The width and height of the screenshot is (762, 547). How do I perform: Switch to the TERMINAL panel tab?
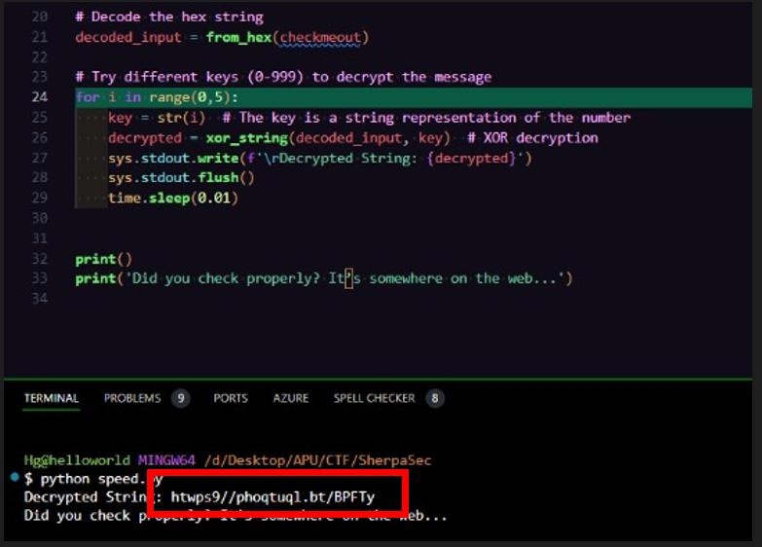[x=51, y=398]
